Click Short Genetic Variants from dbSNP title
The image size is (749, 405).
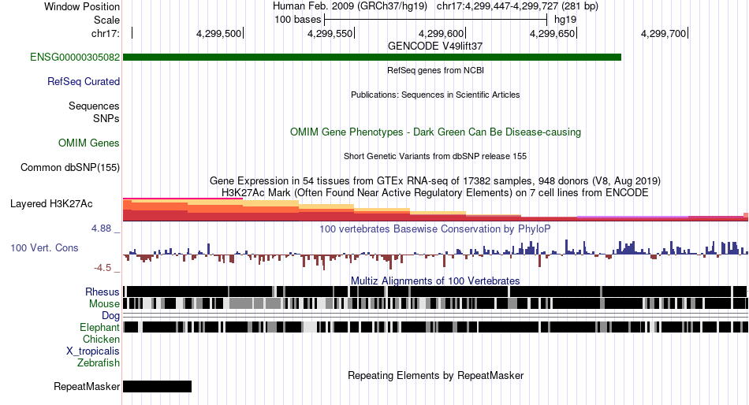click(x=435, y=156)
